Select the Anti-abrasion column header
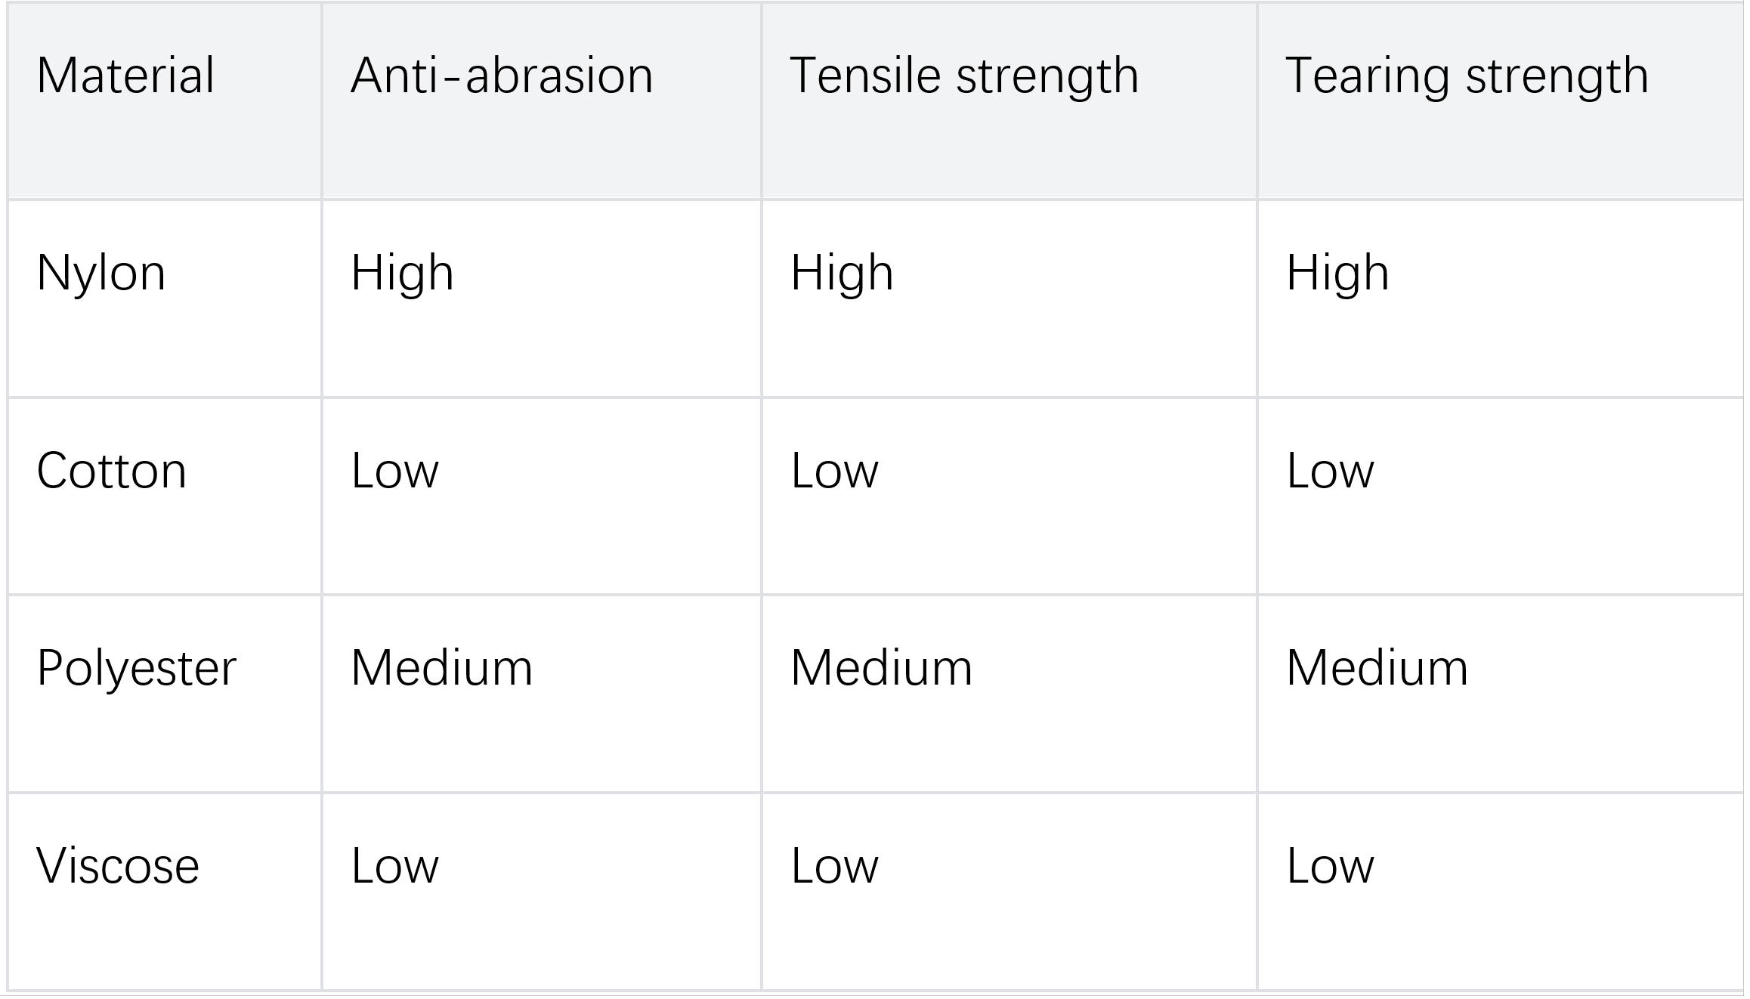Screen dimensions: 1750x999 point(502,76)
